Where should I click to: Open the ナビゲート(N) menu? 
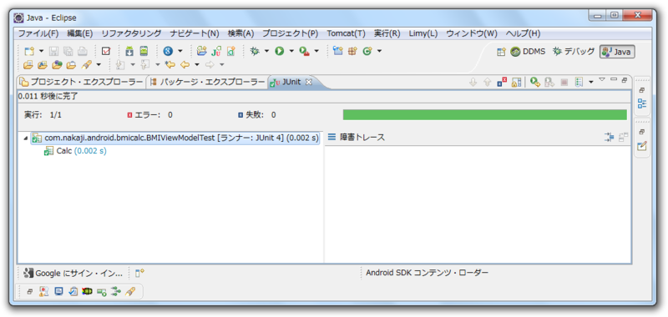tap(195, 33)
